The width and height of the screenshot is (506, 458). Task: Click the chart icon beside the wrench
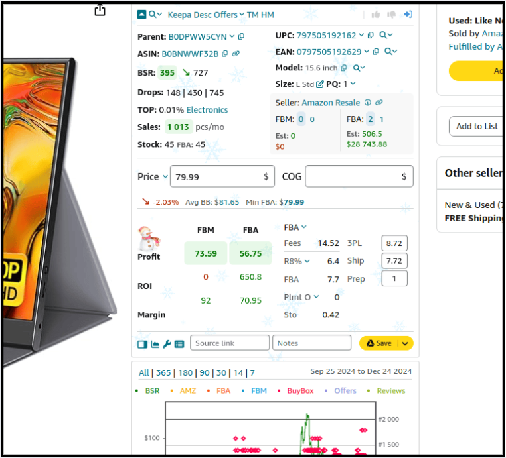[155, 344]
